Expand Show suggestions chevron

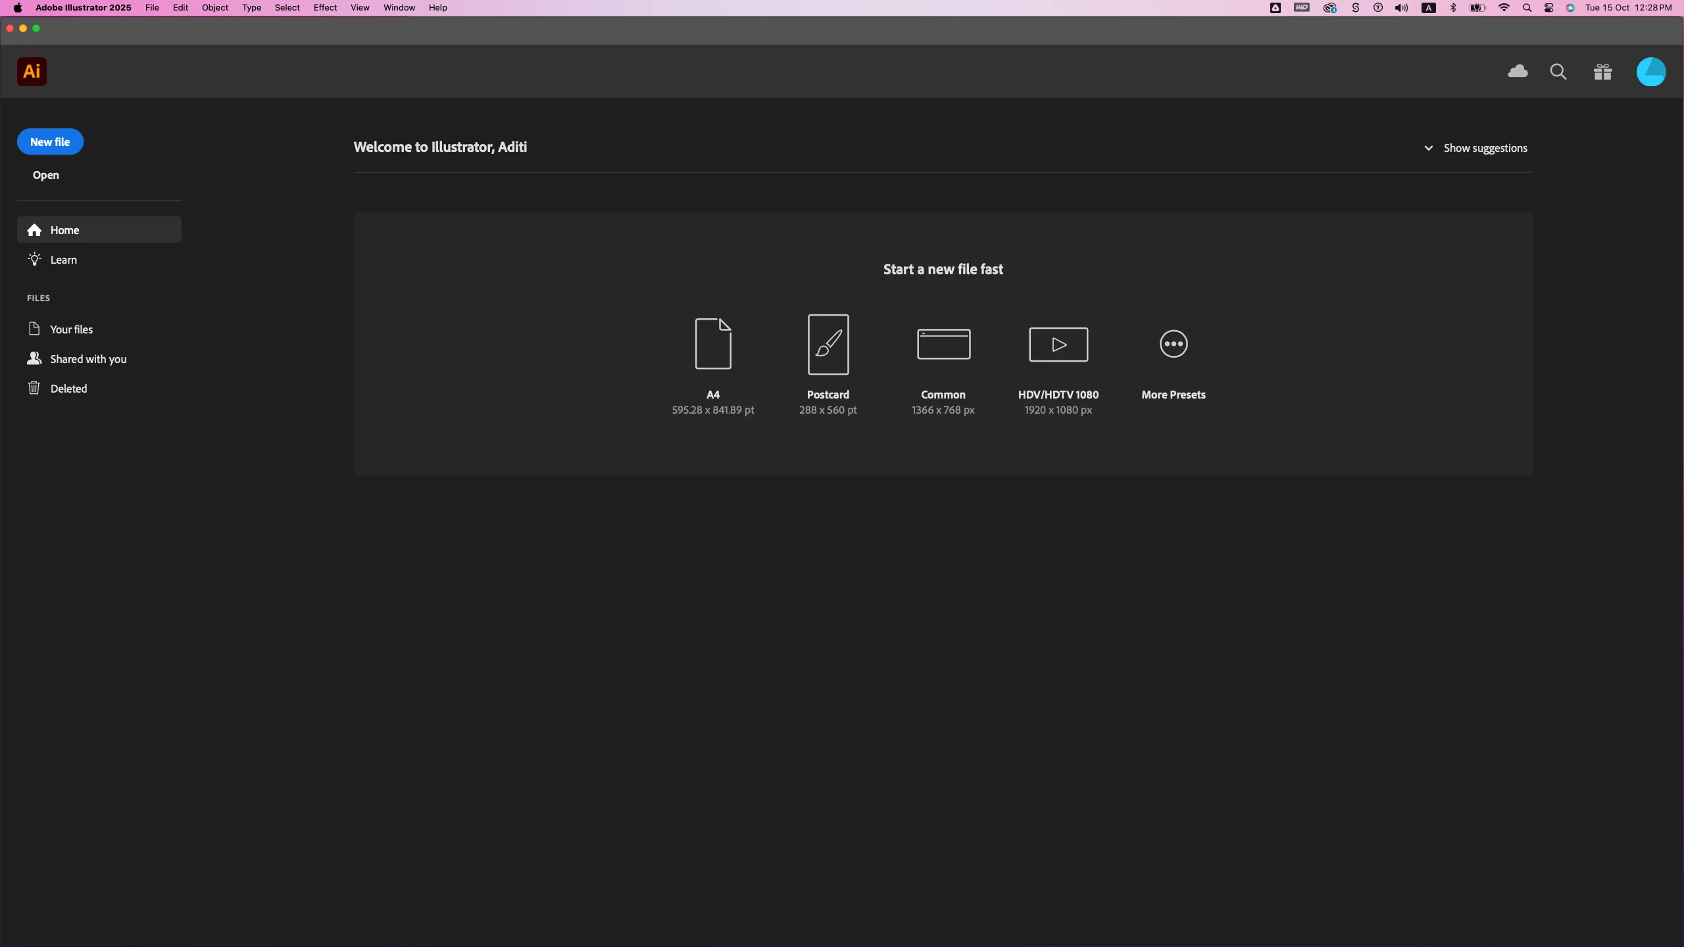[x=1428, y=149]
